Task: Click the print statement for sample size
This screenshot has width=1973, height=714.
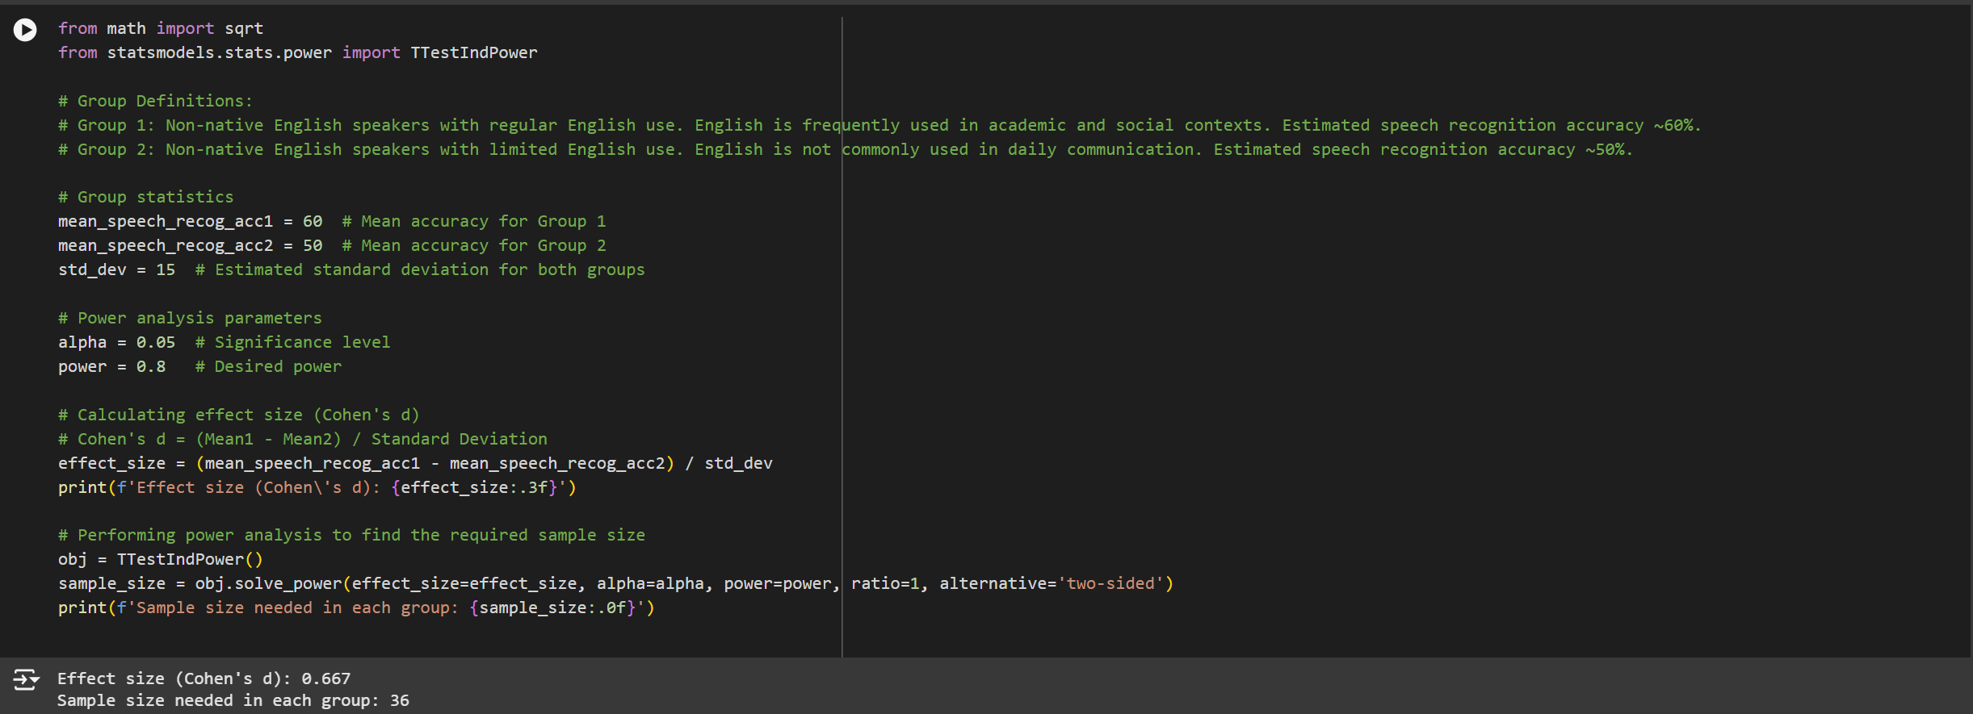Action: click(x=355, y=608)
